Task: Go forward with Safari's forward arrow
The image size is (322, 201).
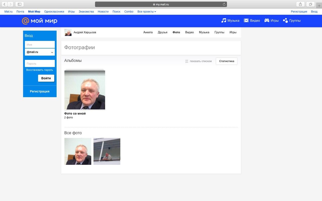Action: coord(11,4)
